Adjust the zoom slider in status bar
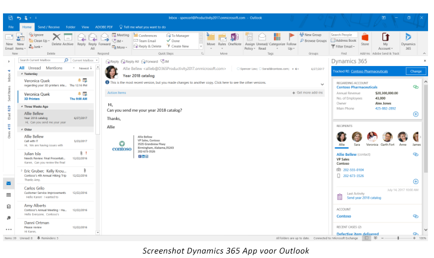This screenshot has height=258, width=434. [399, 238]
